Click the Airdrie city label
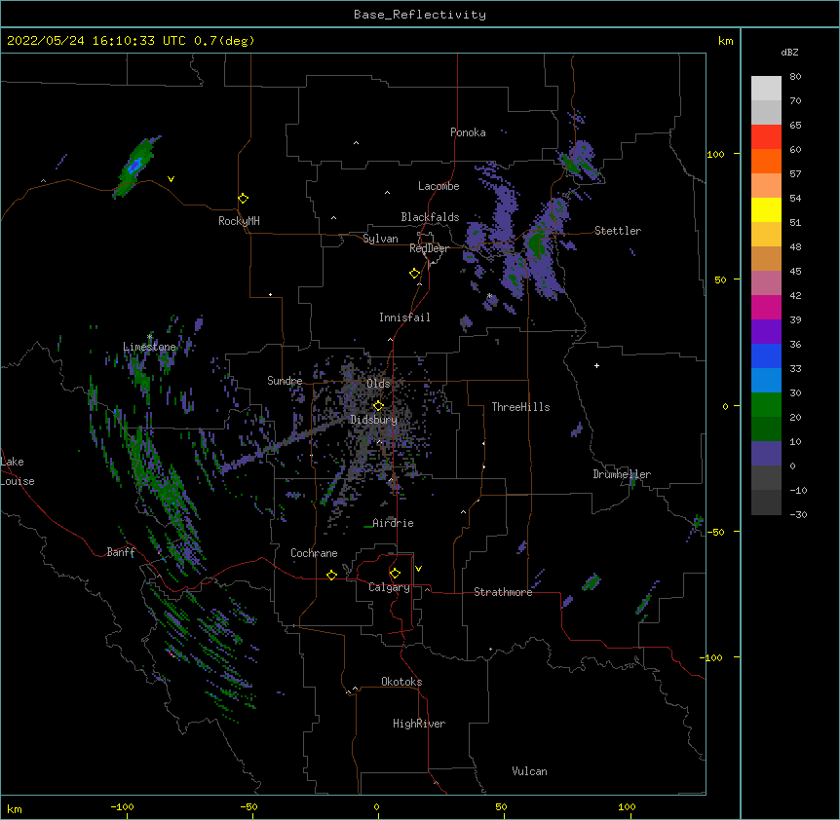The width and height of the screenshot is (840, 820). click(393, 523)
